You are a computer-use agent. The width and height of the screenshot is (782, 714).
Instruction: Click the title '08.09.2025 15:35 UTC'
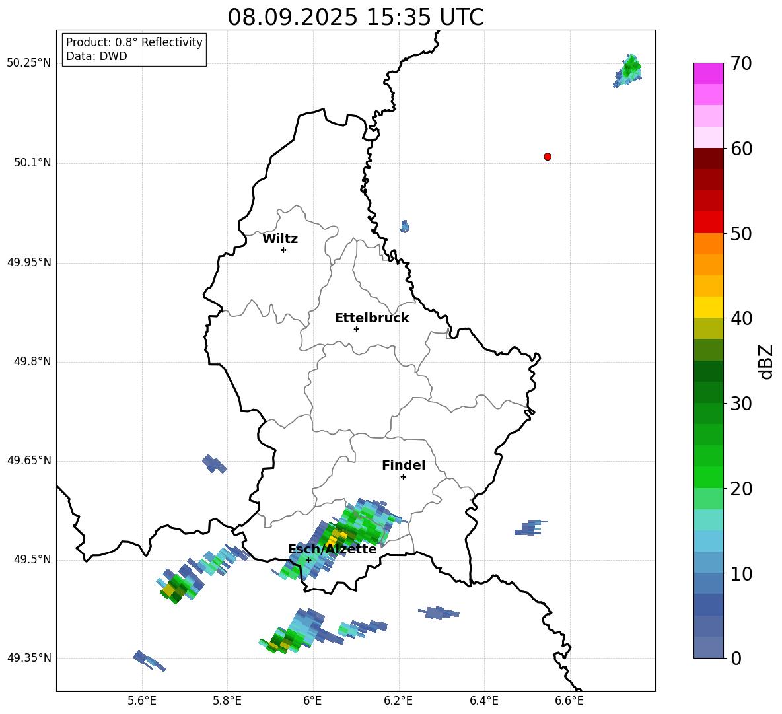(356, 17)
